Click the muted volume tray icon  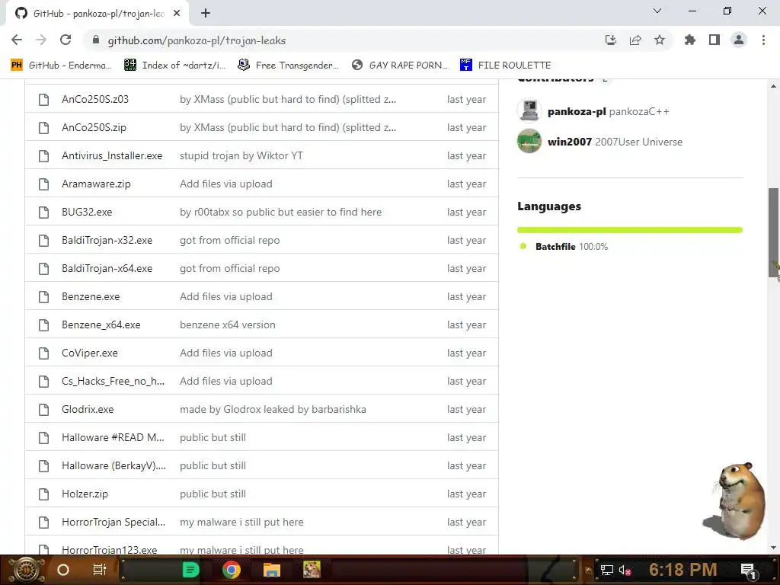click(625, 570)
